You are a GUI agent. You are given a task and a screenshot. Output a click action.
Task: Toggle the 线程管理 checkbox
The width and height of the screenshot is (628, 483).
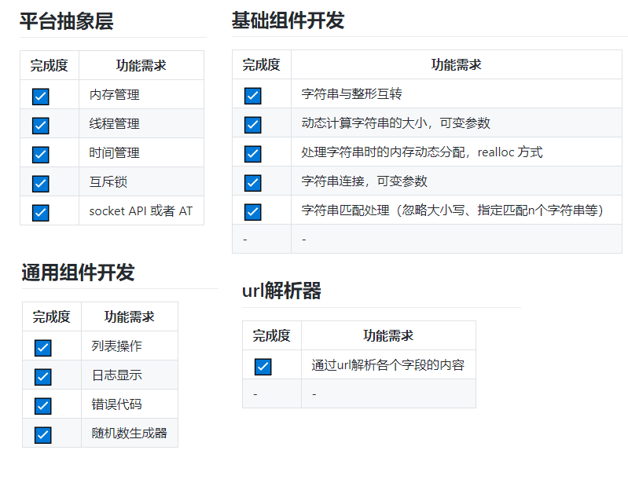[40, 126]
